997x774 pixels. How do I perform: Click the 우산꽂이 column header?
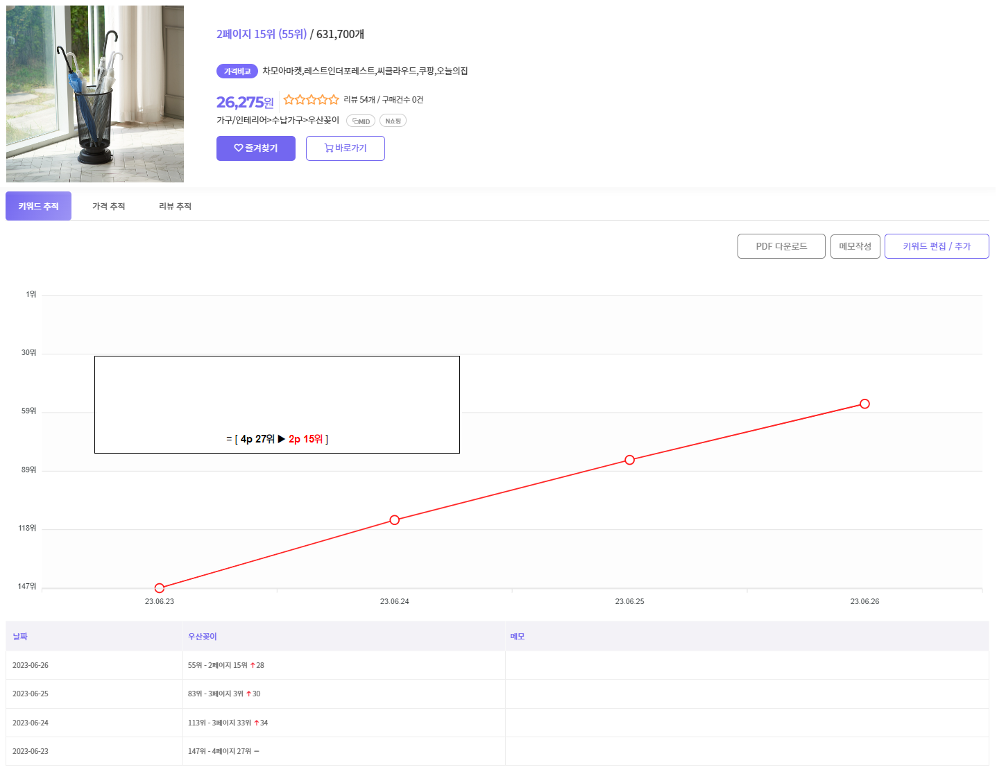pyautogui.click(x=203, y=637)
